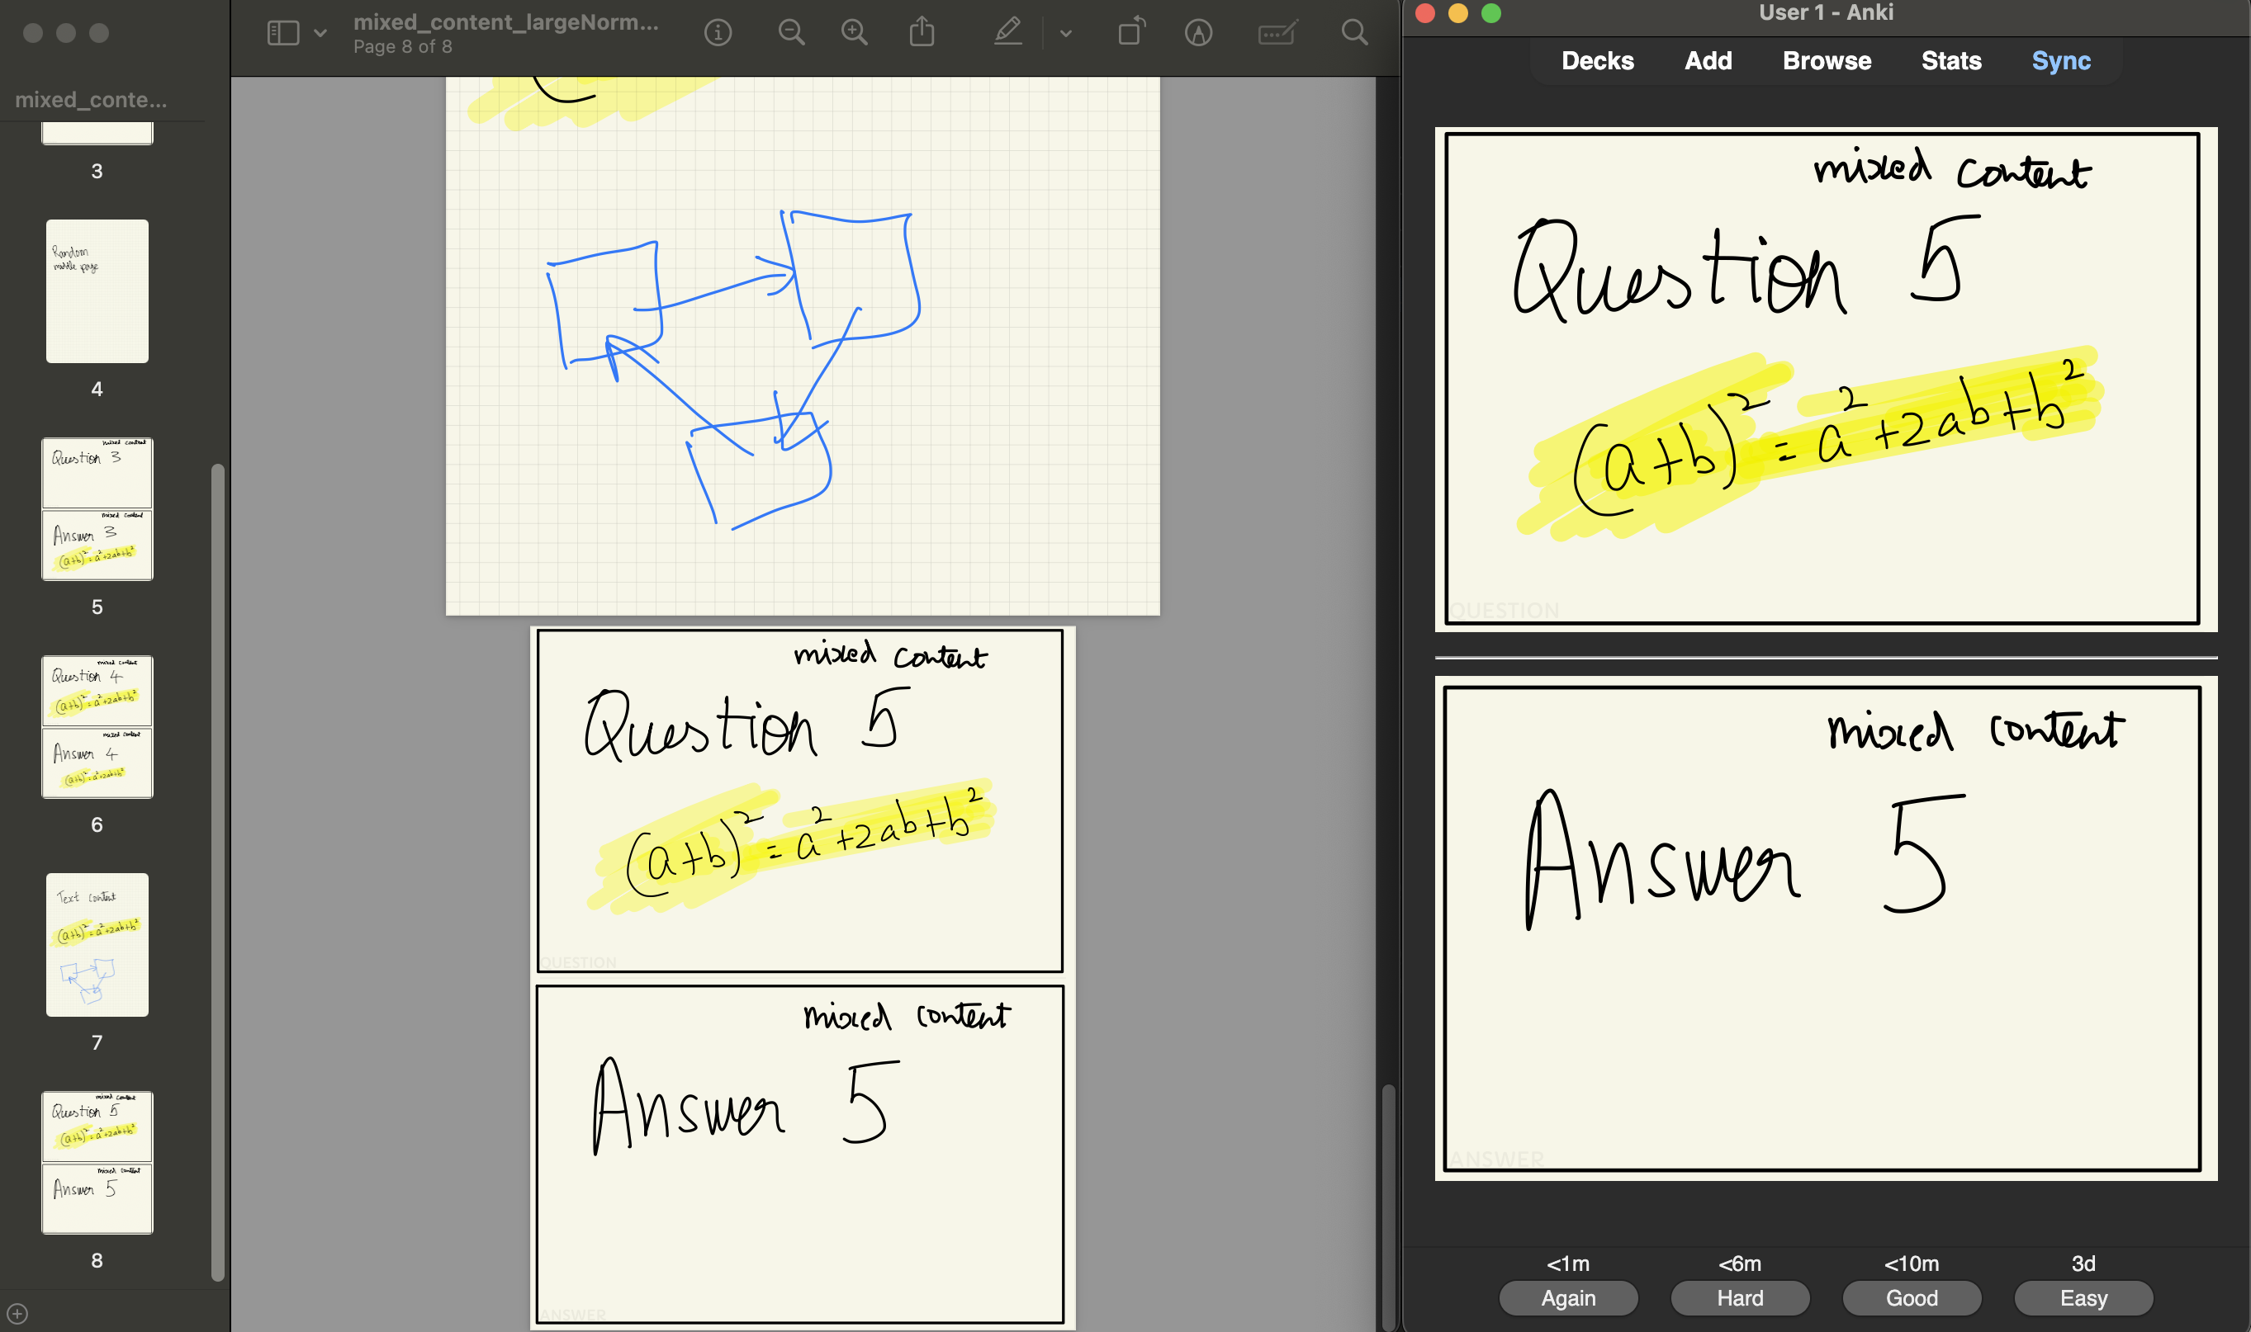Viewport: 2251px width, 1332px height.
Task: Click the '3d' interval above Easy
Action: (2083, 1264)
